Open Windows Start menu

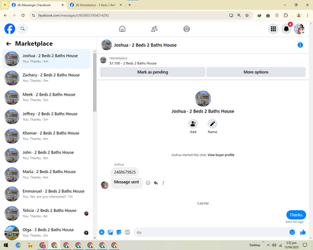pyautogui.click(x=6, y=245)
